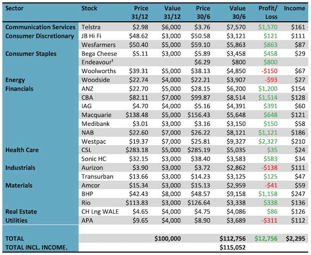This screenshot has height=255, width=311.
Task: Select the JB Hi Fi cell
Action: tap(93, 36)
